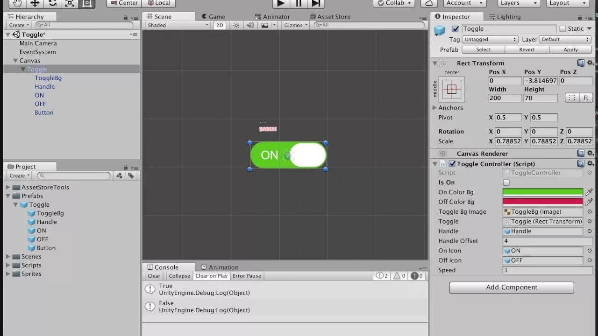Edit the On Color Bg green swatch
This screenshot has width=598, height=336.
click(543, 192)
